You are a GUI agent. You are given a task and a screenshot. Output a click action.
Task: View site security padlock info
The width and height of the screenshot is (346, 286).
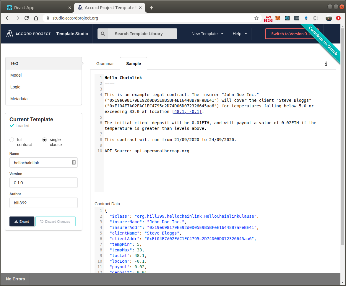click(x=48, y=18)
